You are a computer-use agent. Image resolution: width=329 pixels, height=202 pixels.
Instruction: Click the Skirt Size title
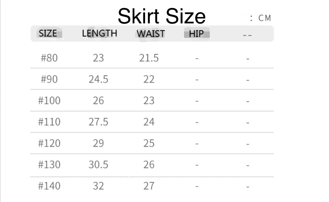[x=162, y=16]
